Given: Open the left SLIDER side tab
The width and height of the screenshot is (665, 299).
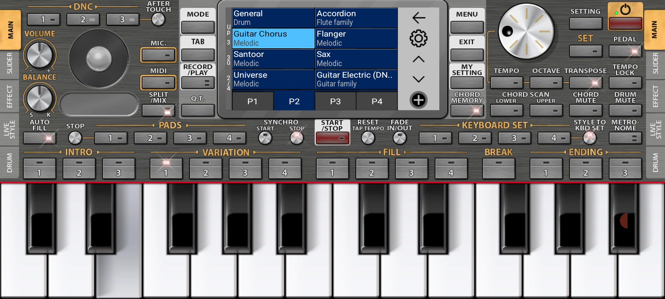Looking at the screenshot, I should tap(10, 64).
